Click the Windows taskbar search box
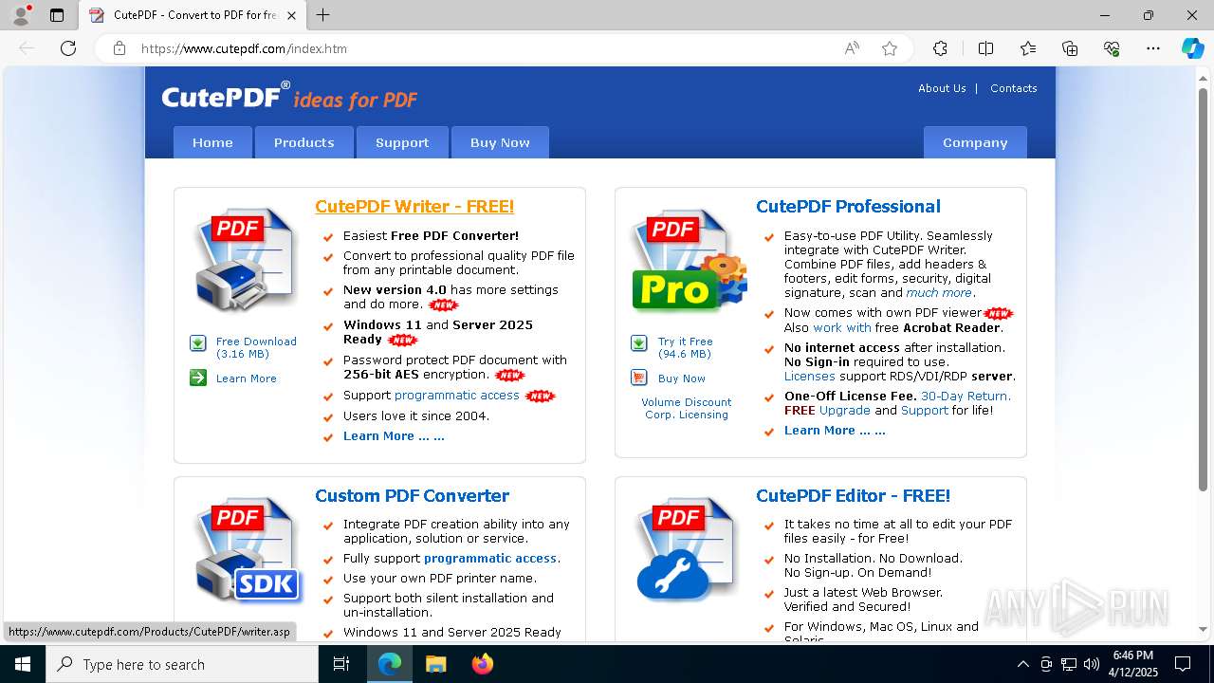Viewport: 1214px width, 683px height. coord(182,664)
